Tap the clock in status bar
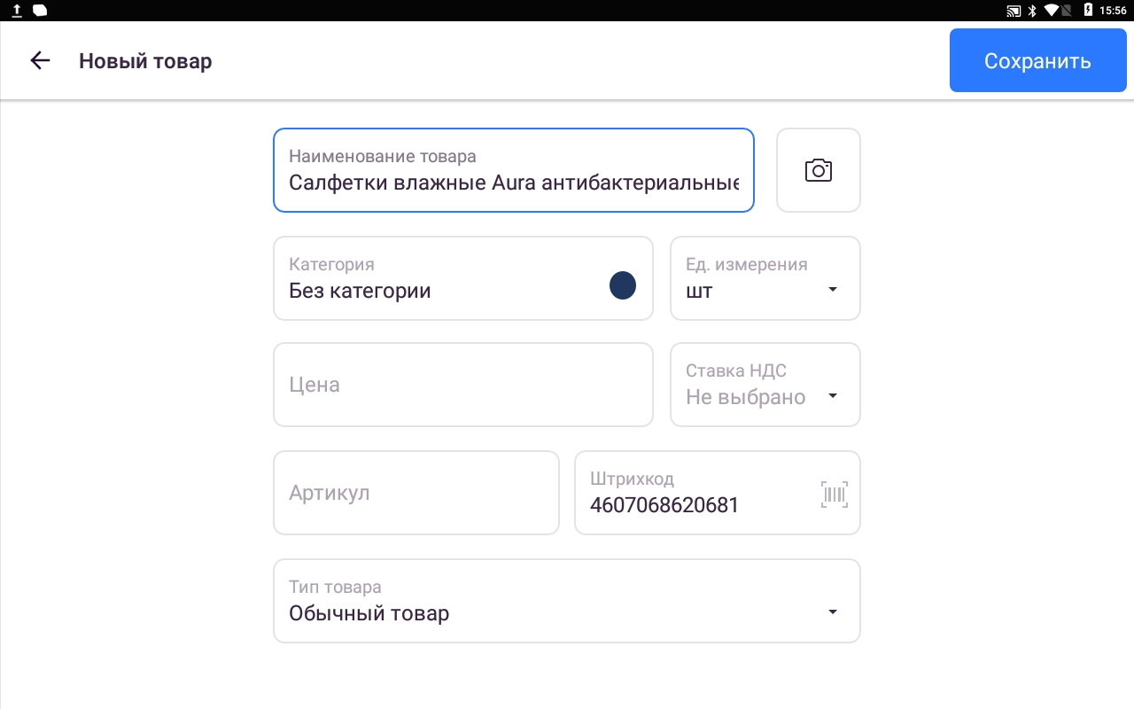This screenshot has height=709, width=1134. (x=1113, y=11)
